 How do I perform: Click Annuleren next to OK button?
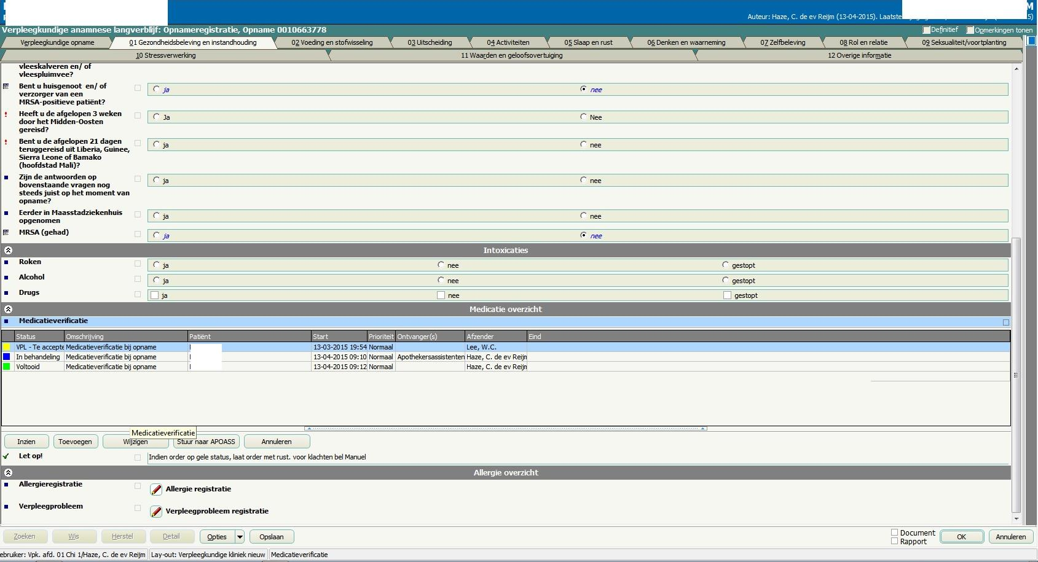[x=1011, y=537]
